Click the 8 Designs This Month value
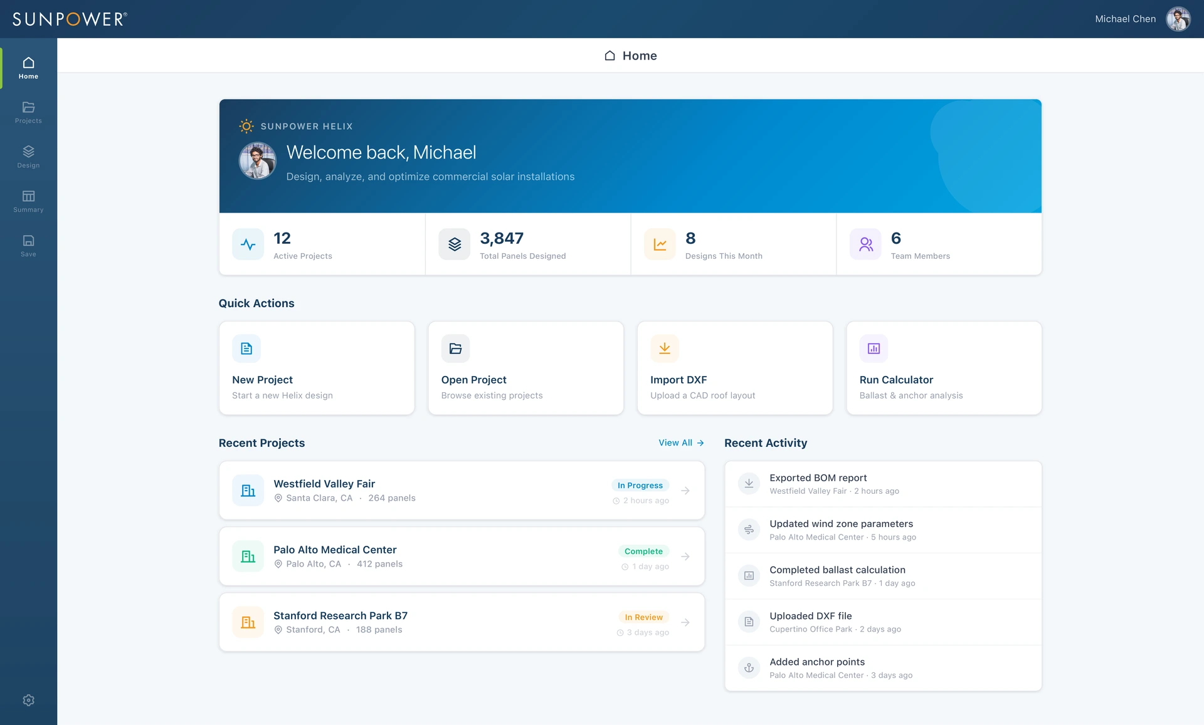 [x=690, y=238]
